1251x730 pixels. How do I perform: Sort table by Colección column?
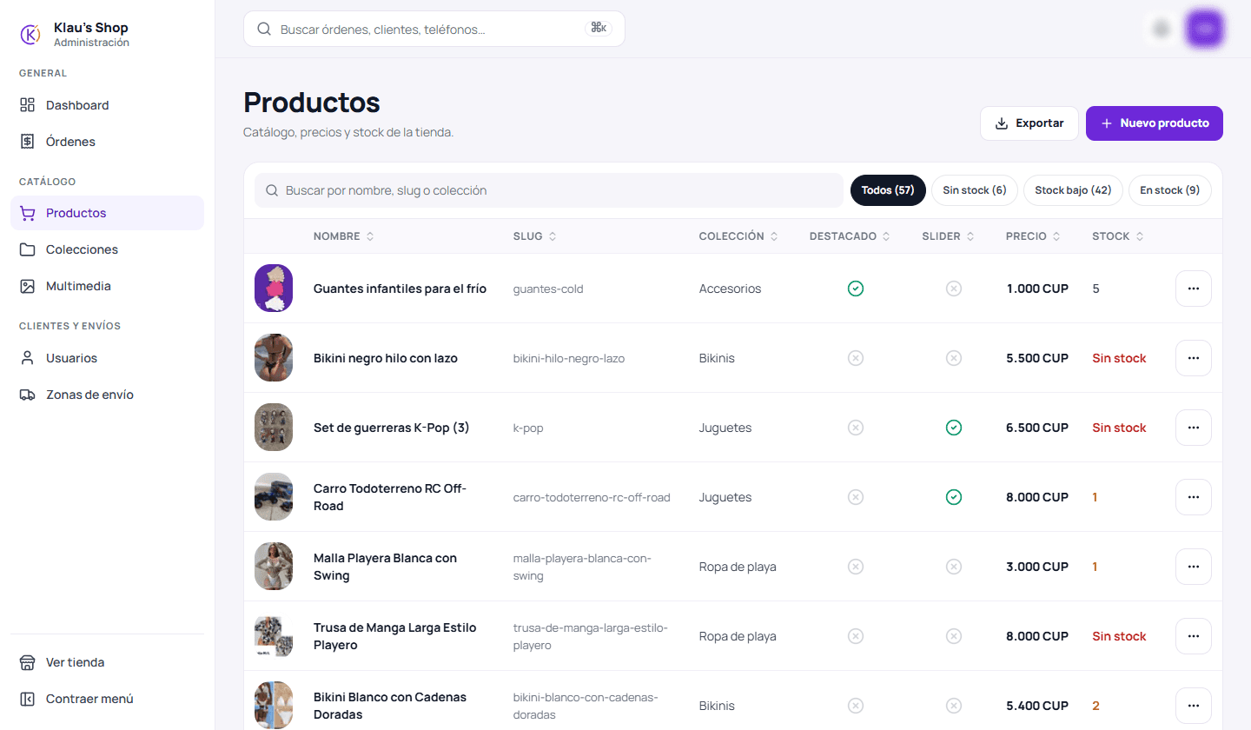738,236
